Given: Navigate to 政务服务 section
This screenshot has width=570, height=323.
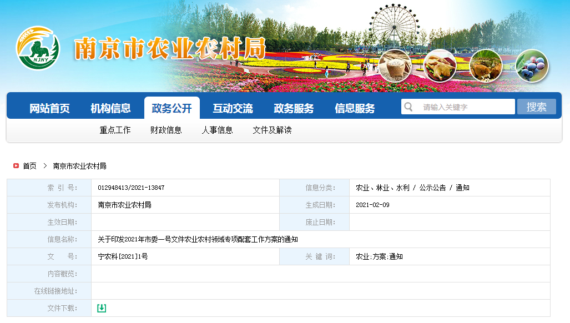Looking at the screenshot, I should click(x=294, y=108).
